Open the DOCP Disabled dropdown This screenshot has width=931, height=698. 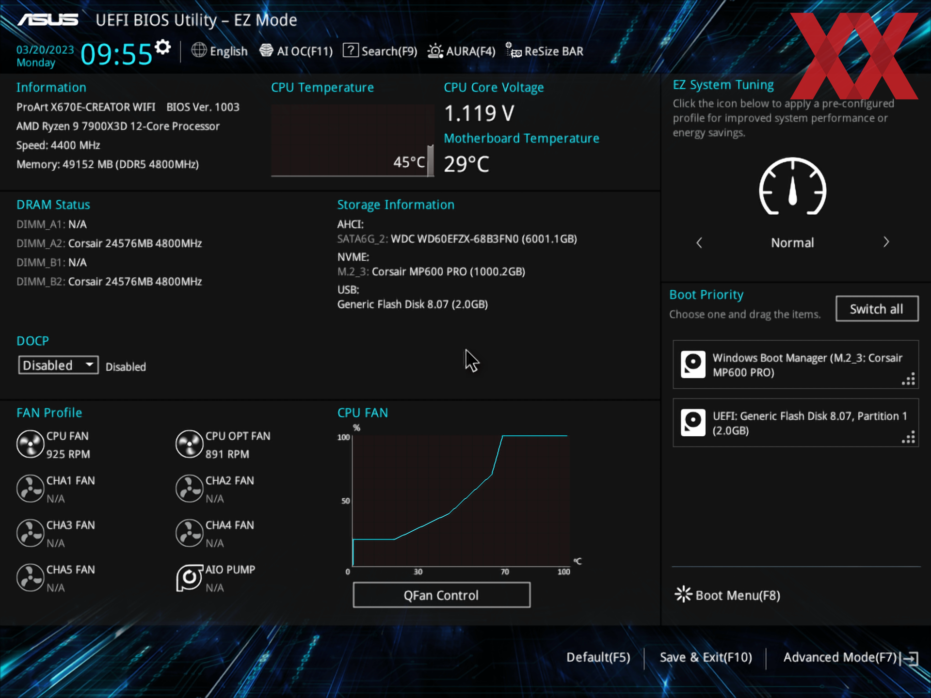(58, 365)
